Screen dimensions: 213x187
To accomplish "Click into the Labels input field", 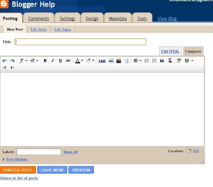I will click(x=39, y=152).
